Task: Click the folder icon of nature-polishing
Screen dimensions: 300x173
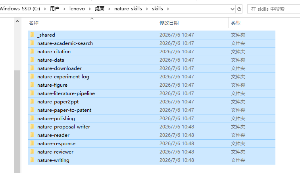Action: point(32,119)
